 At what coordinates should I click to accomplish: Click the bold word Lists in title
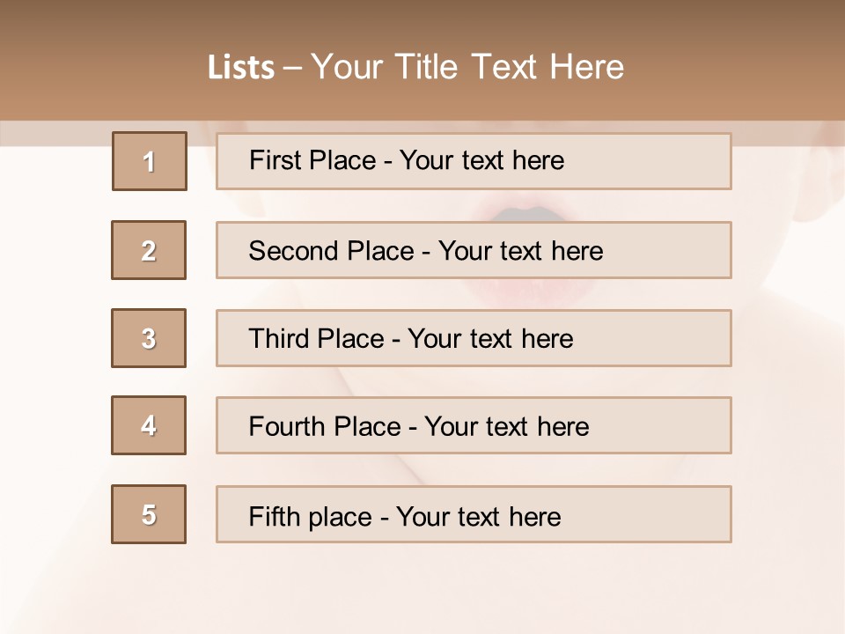point(241,68)
